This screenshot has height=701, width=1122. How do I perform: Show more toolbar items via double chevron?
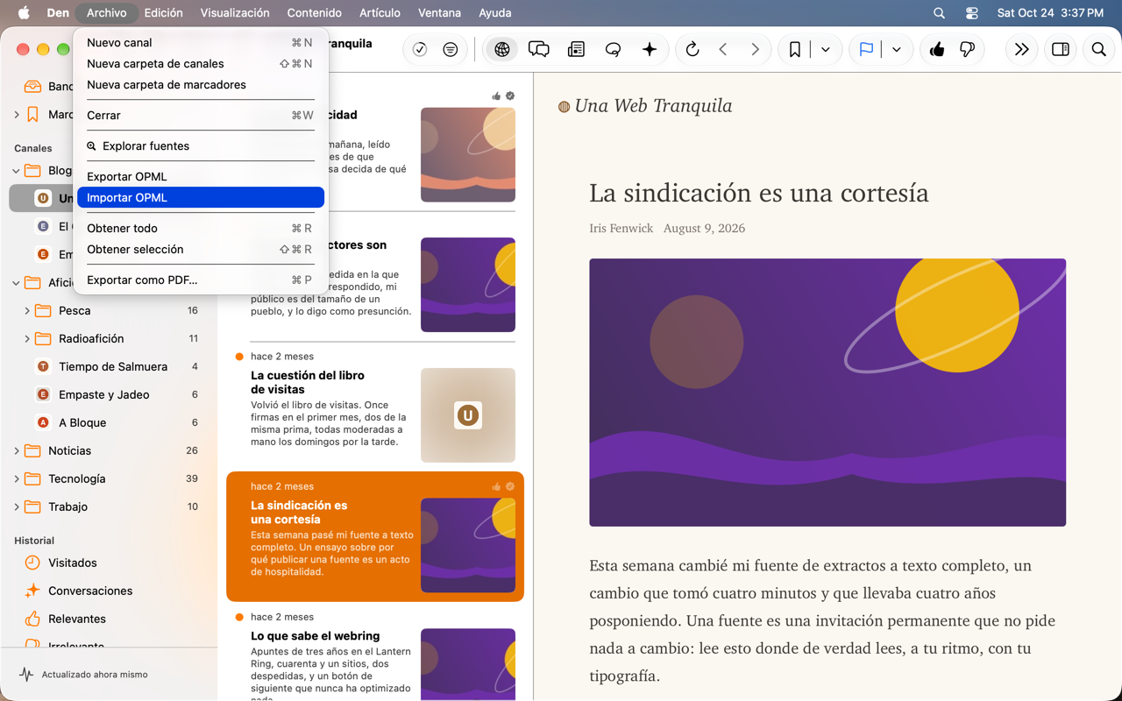(x=1021, y=50)
